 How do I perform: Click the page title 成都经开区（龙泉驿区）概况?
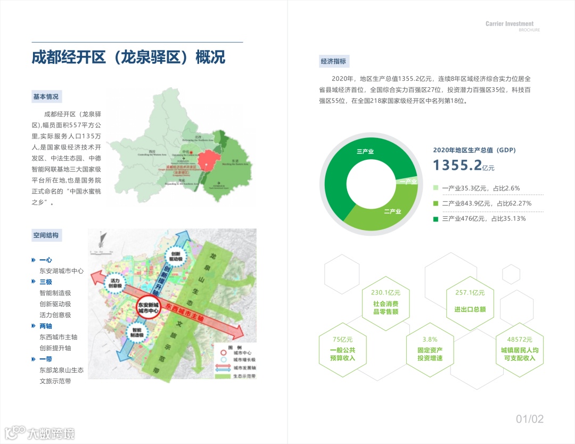(x=128, y=57)
